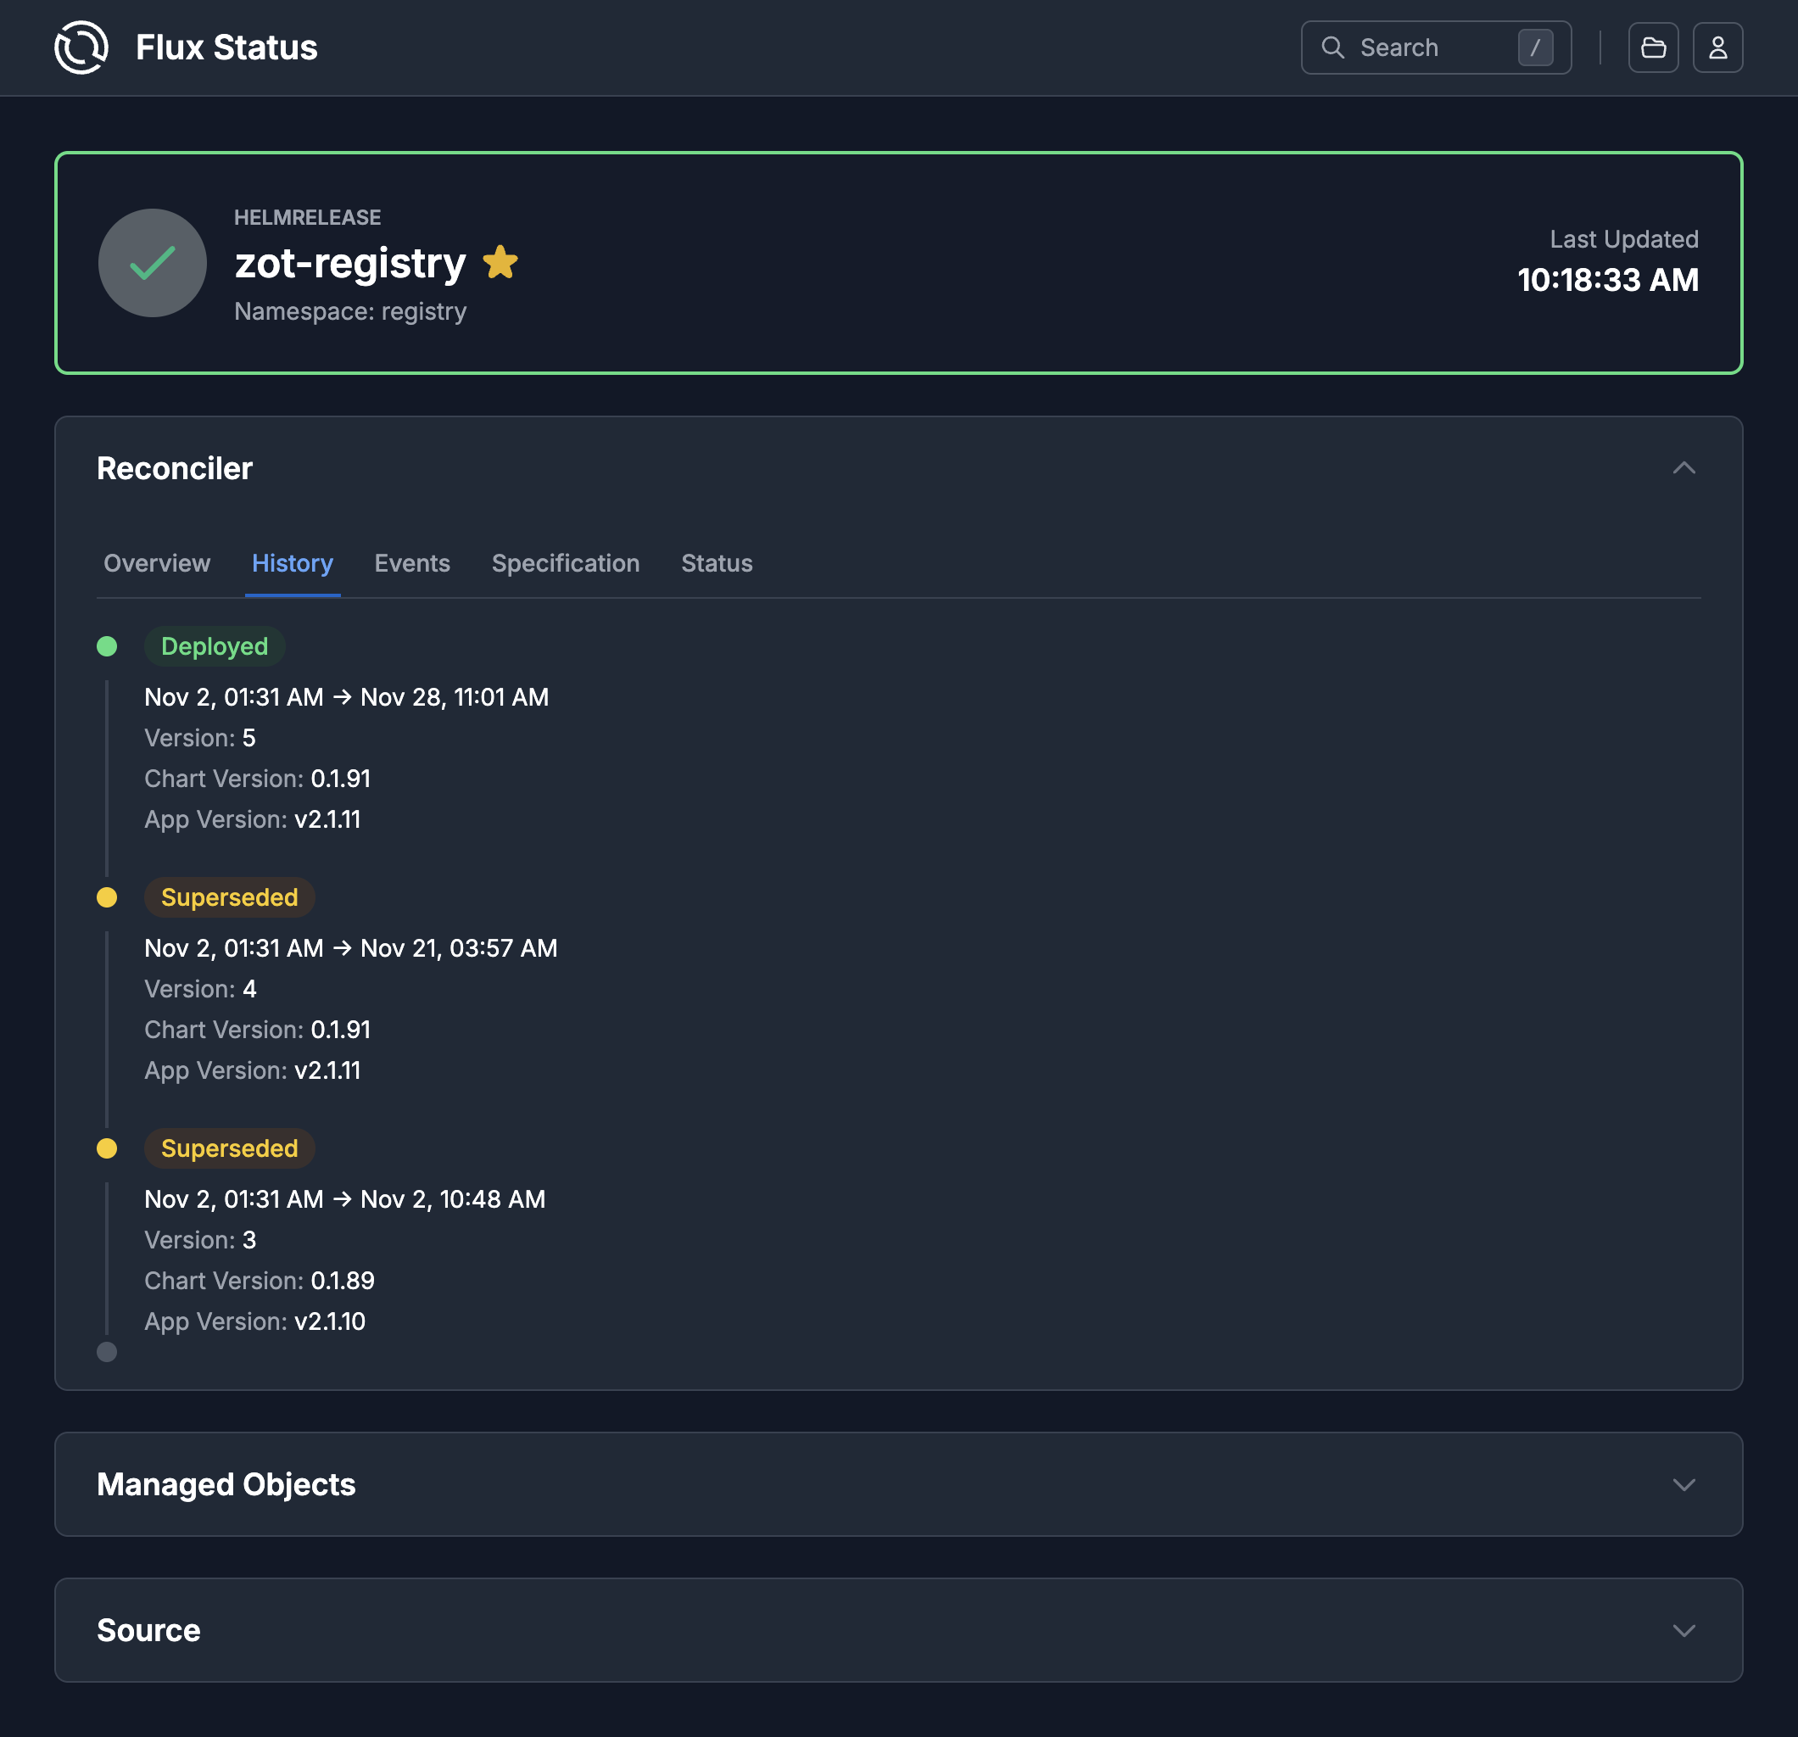
Task: Expand the Source section
Action: pos(1684,1631)
